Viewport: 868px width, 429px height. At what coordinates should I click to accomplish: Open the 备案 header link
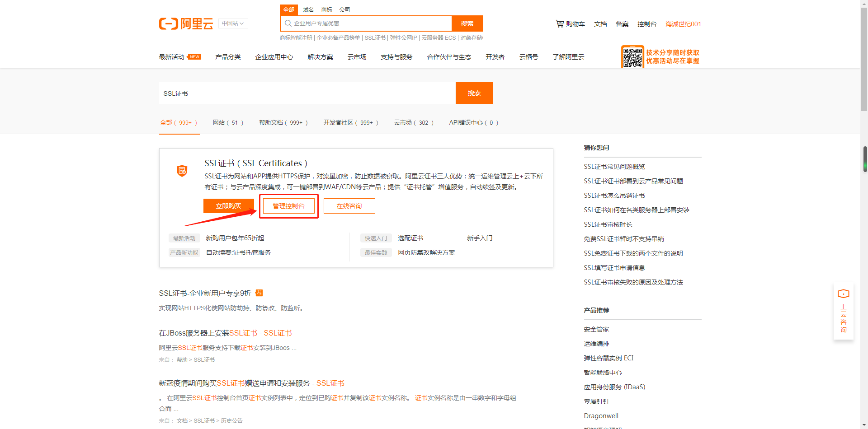click(x=622, y=24)
